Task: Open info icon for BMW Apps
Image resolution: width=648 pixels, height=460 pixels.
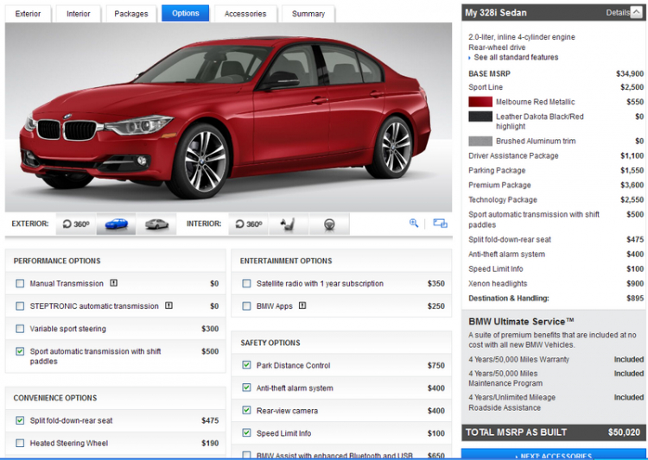Action: pyautogui.click(x=302, y=306)
